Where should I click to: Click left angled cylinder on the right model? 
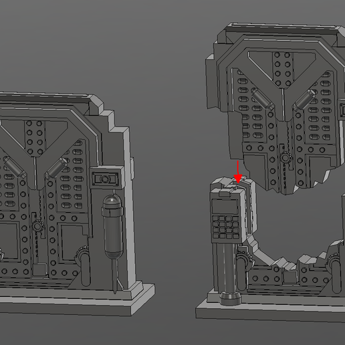[262, 99]
